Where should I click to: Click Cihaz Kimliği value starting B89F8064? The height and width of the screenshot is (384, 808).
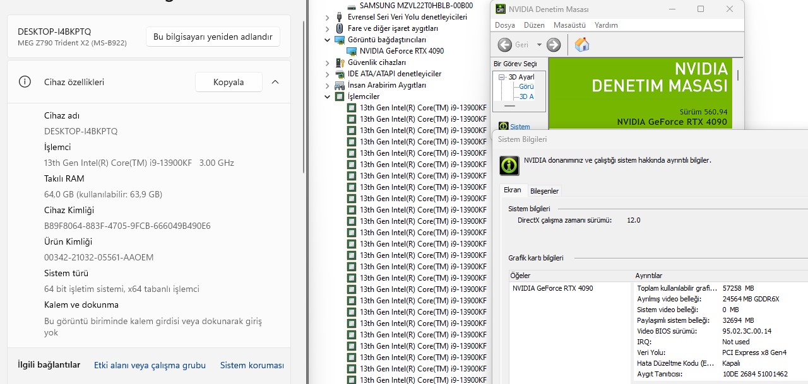tap(128, 226)
